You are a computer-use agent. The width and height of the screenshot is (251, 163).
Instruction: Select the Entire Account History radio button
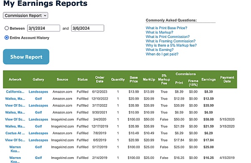point(7,38)
